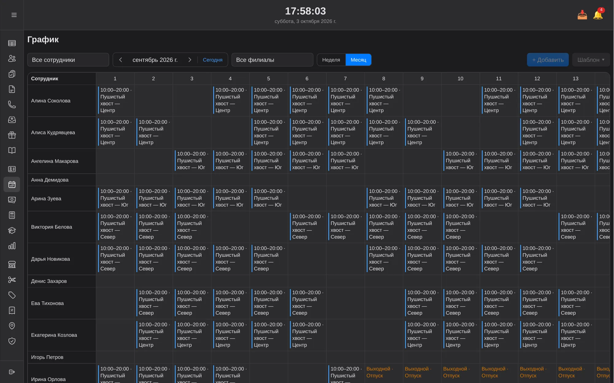The image size is (614, 383).
Task: Switch to the Неделя view
Action: point(331,60)
